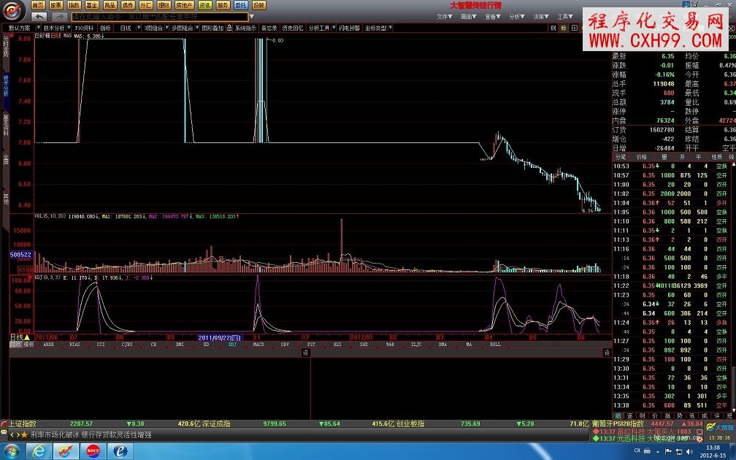Open the 文件 menu

click(x=445, y=16)
